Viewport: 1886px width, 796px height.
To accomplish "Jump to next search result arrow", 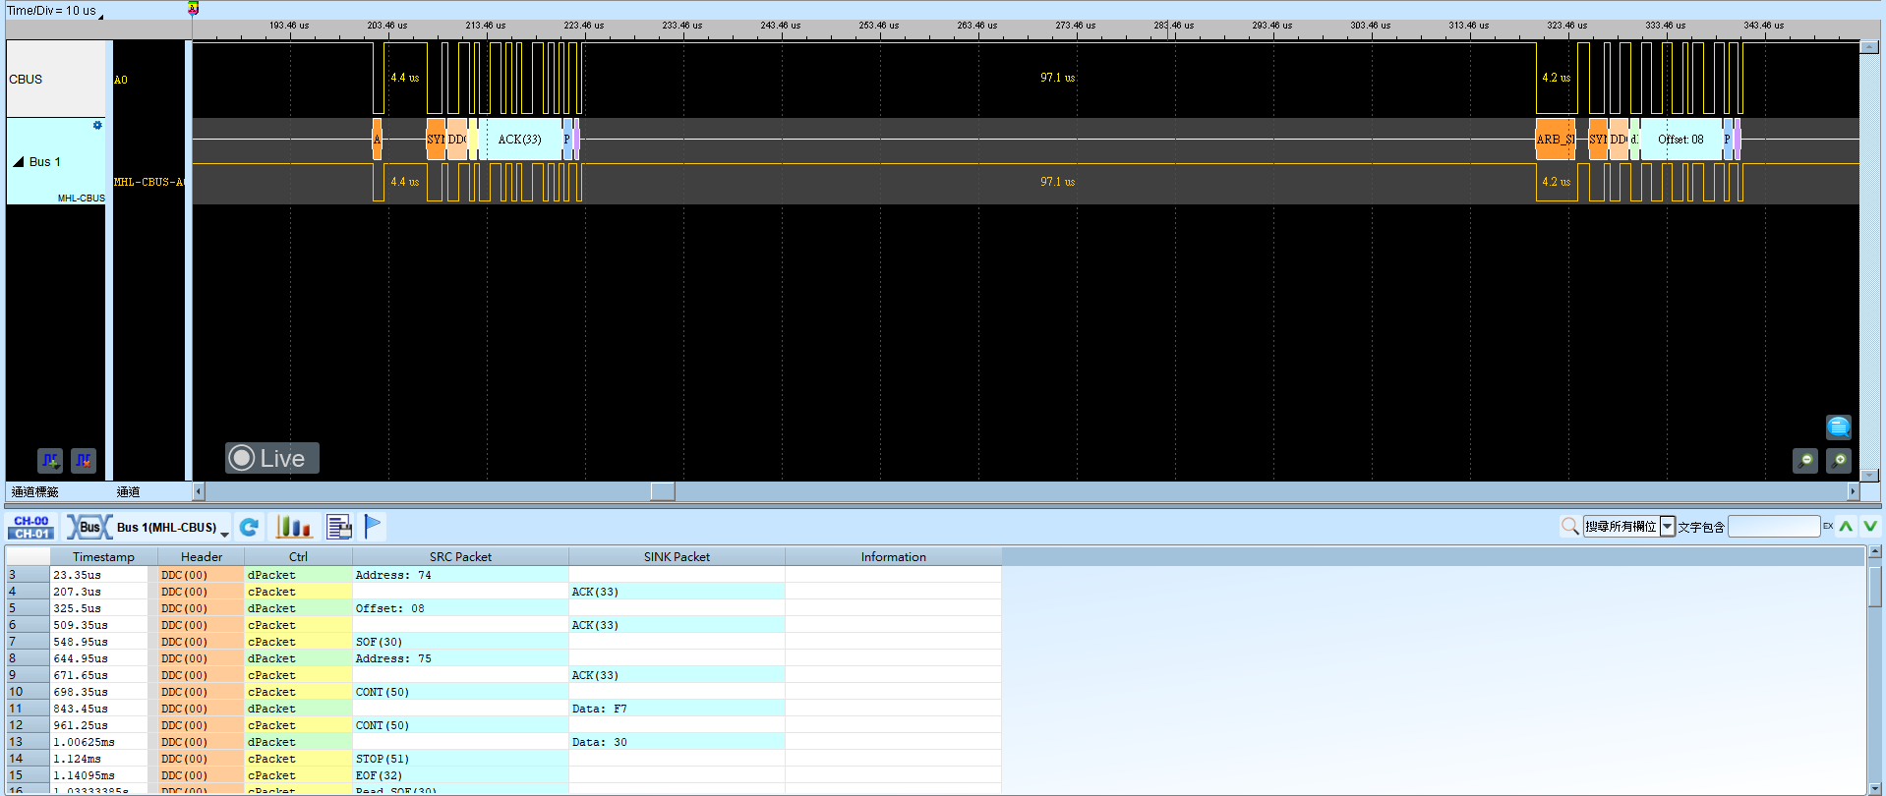I will (x=1869, y=527).
